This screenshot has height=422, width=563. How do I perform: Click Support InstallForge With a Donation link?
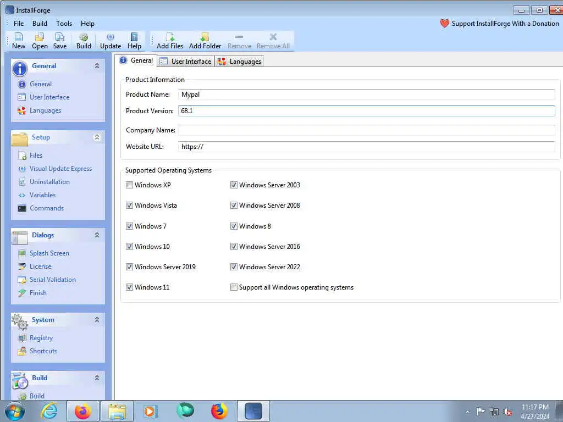coord(505,24)
